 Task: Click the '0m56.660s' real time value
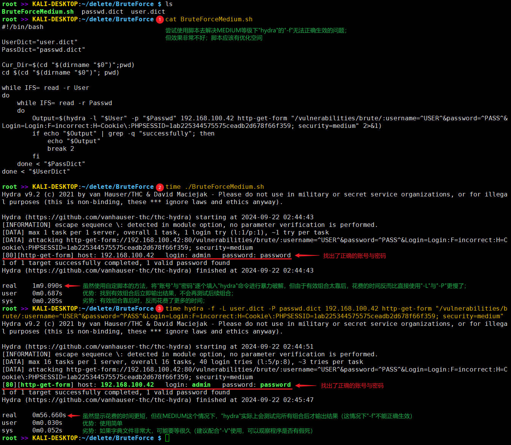pyautogui.click(x=49, y=415)
